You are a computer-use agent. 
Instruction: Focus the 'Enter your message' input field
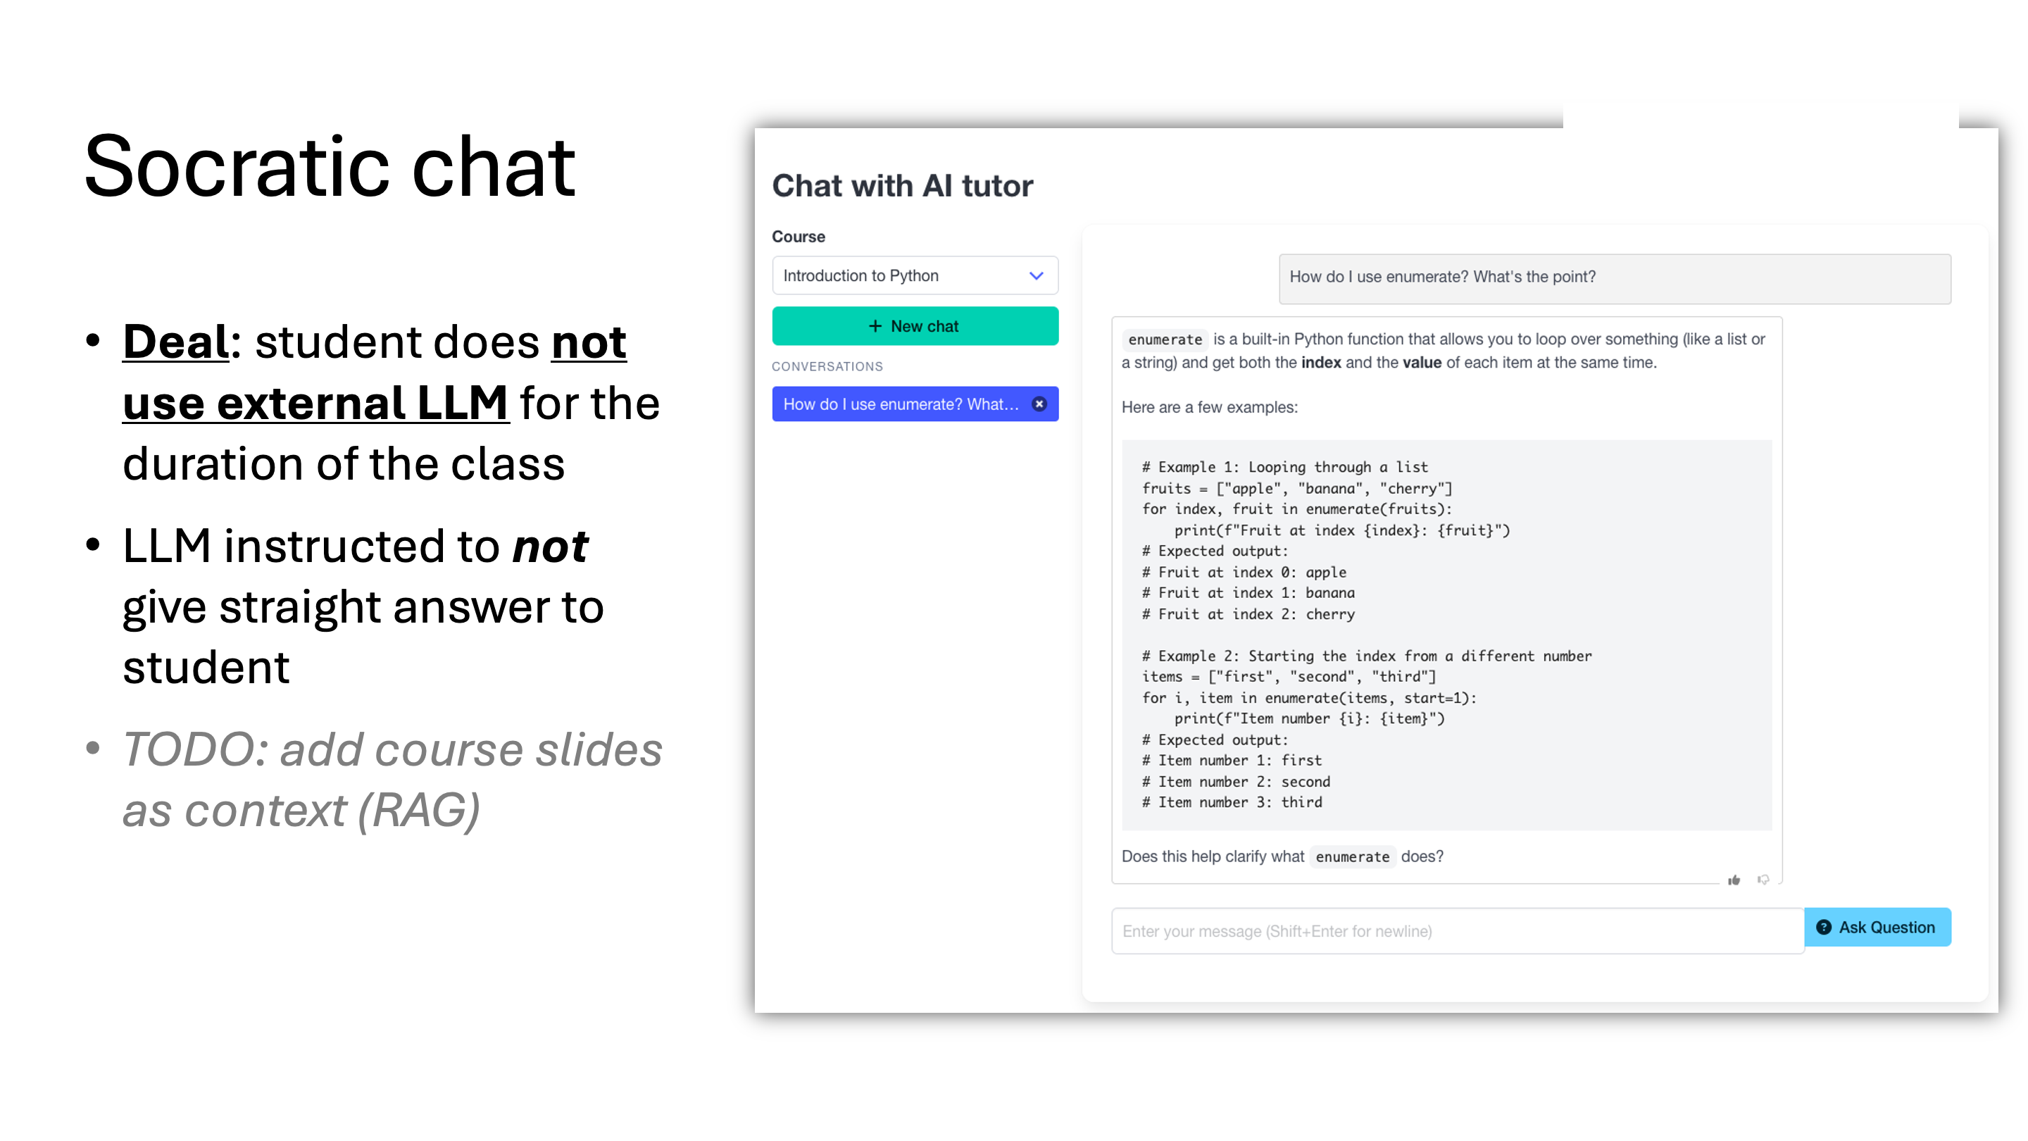point(1456,932)
